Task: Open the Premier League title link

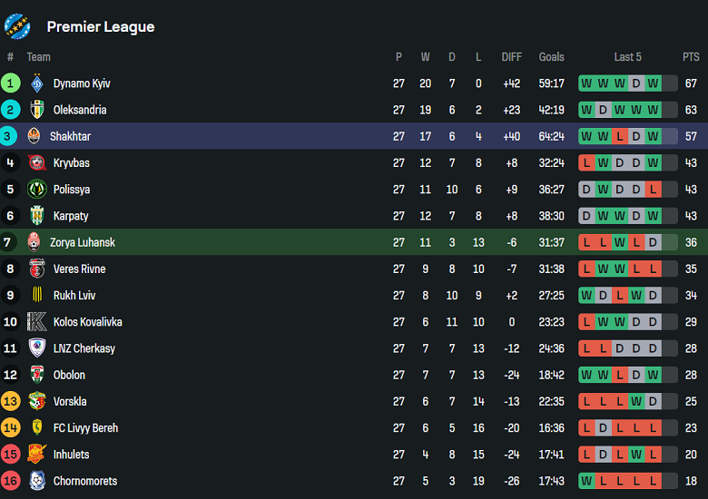Action: pos(101,27)
